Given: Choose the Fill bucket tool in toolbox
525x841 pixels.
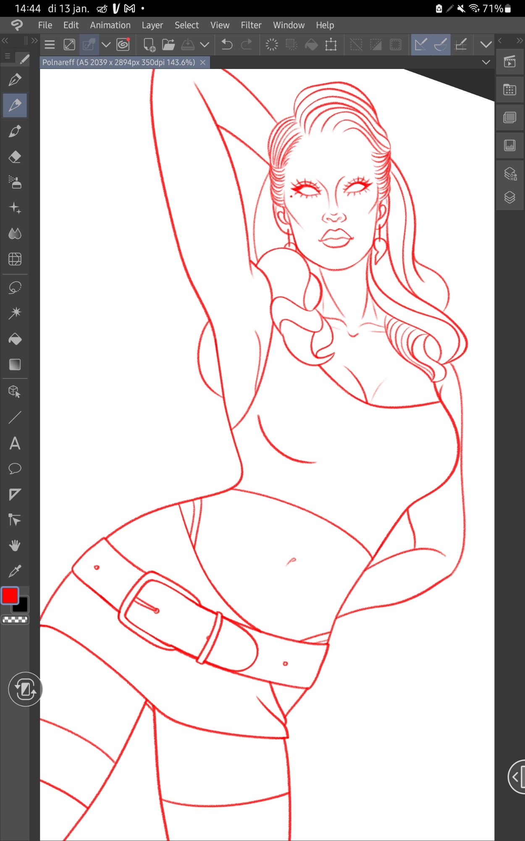Looking at the screenshot, I should (15, 339).
